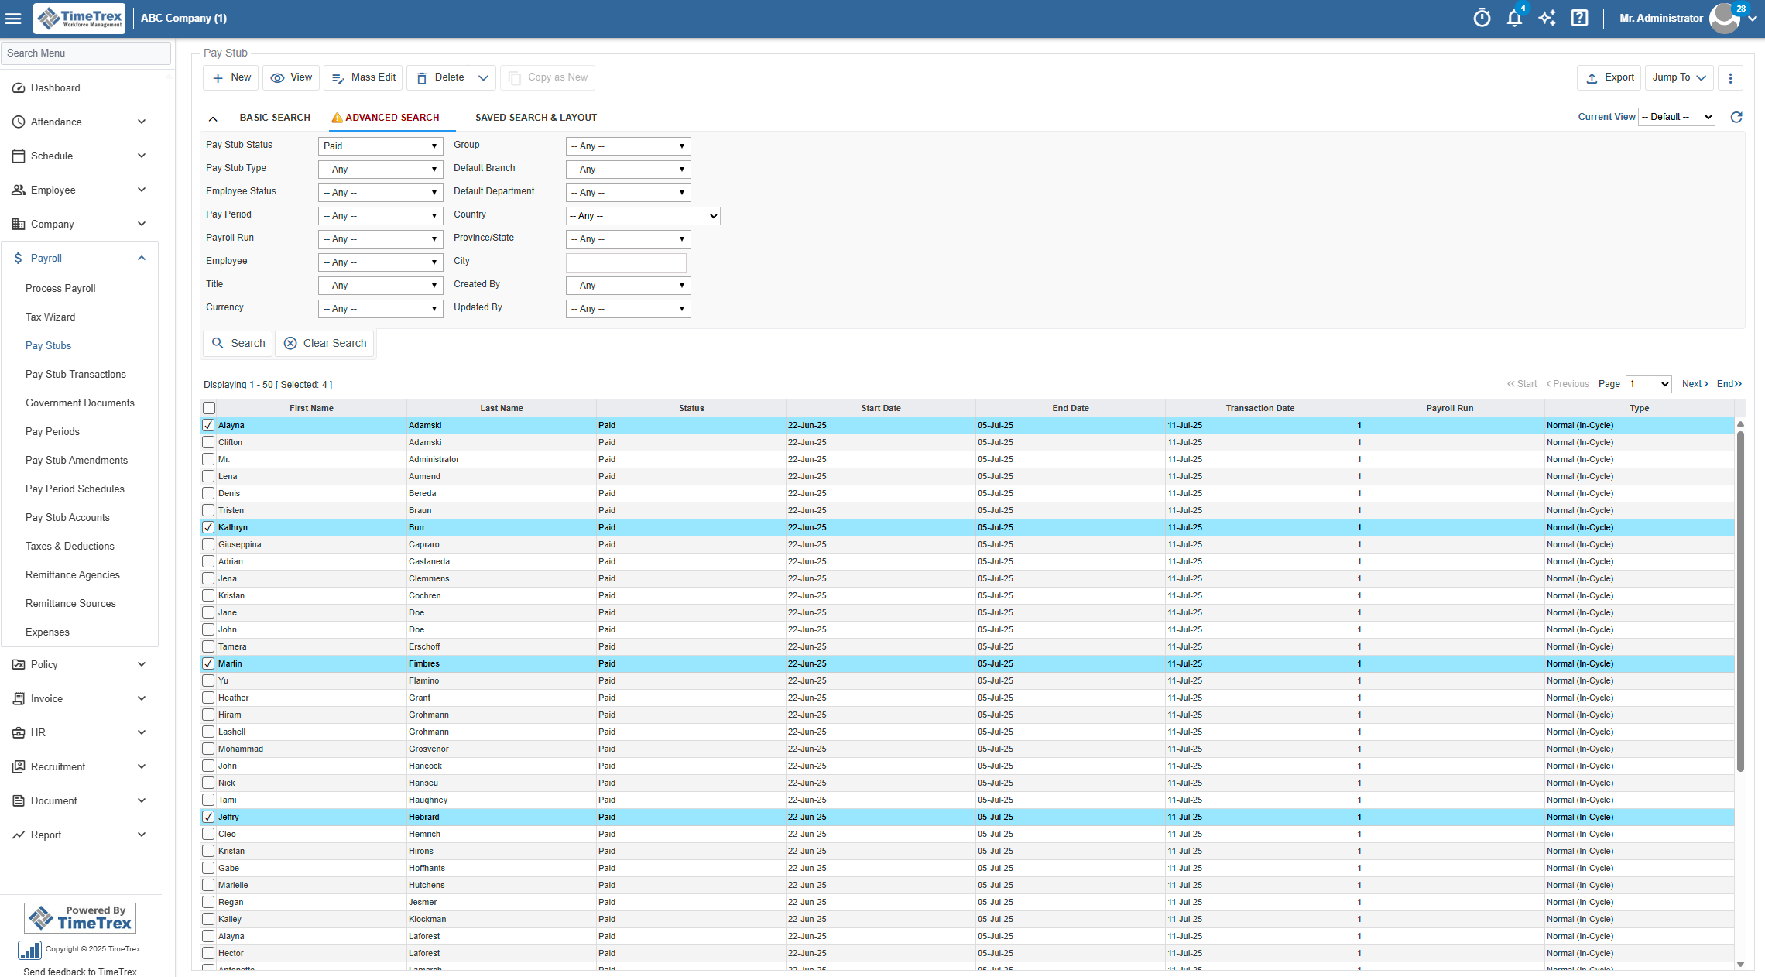Open Saved Search & Layout tab
This screenshot has height=977, width=1765.
click(536, 117)
